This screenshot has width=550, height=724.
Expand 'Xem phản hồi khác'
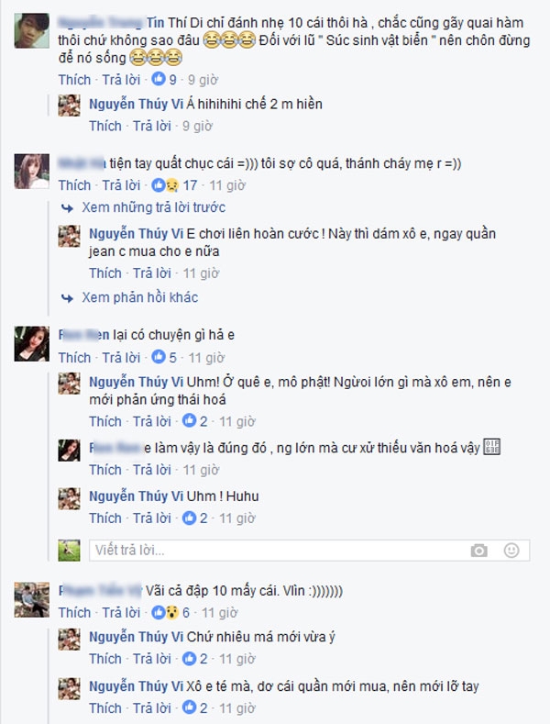coord(140,297)
